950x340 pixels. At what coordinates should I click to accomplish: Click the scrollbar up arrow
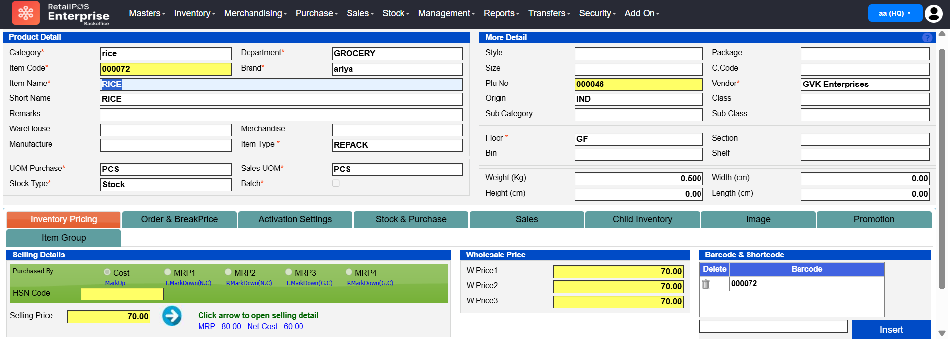[x=942, y=34]
